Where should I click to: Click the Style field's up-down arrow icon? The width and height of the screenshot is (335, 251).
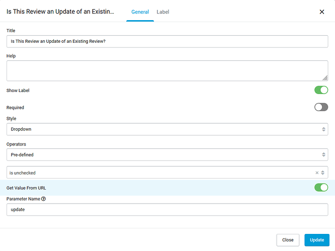tap(323, 129)
